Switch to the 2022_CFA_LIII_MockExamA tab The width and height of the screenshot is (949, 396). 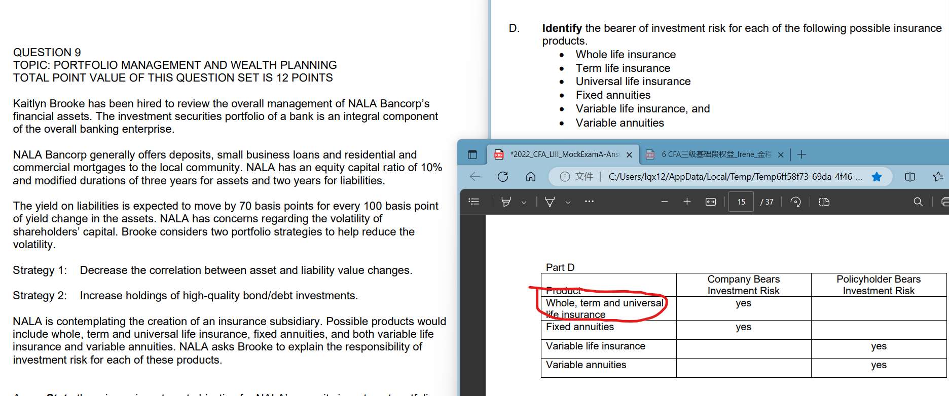[563, 154]
